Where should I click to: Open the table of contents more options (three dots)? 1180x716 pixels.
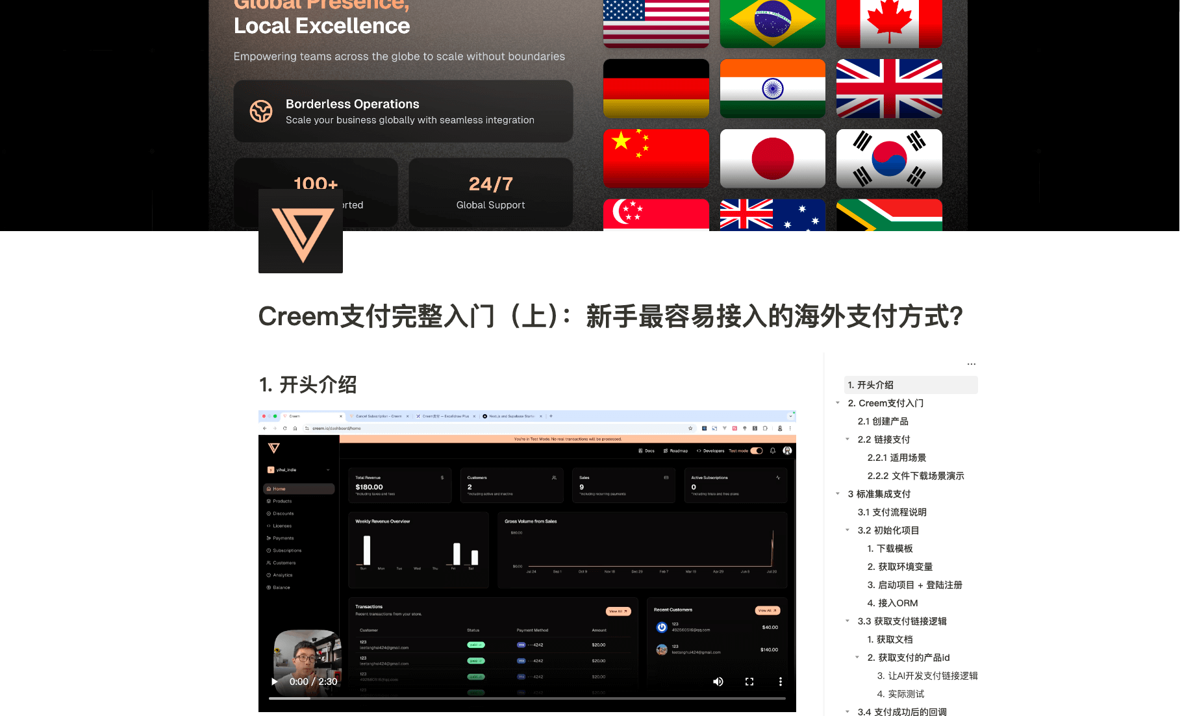pyautogui.click(x=972, y=364)
